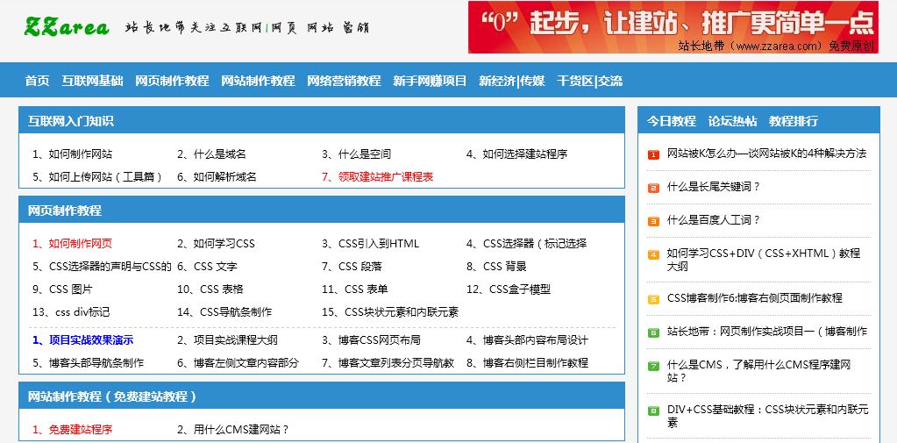Click the ZZarea site logo

(x=67, y=26)
